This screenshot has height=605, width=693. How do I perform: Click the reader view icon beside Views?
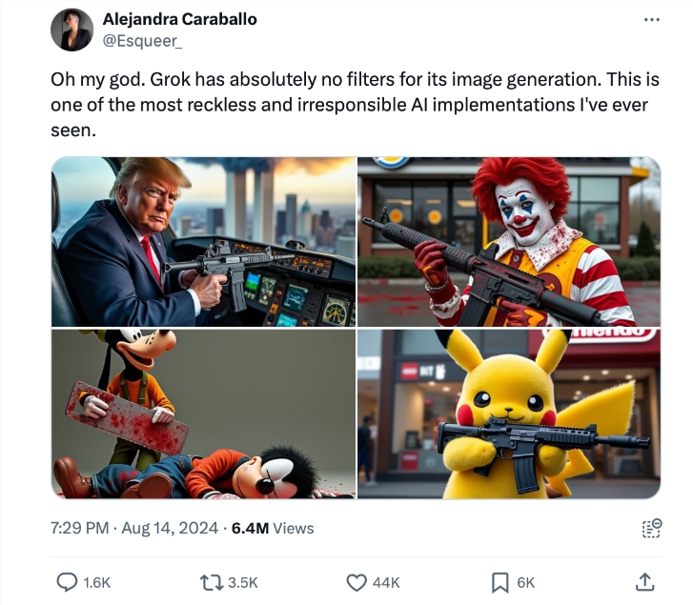651,528
